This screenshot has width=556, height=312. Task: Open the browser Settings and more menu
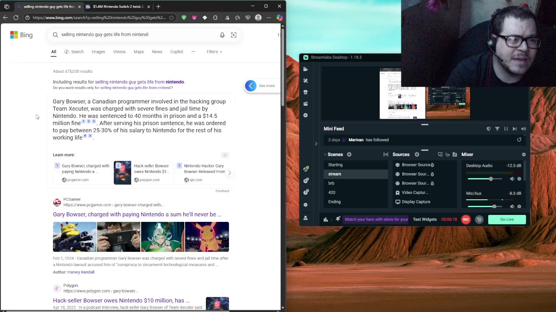[268, 18]
